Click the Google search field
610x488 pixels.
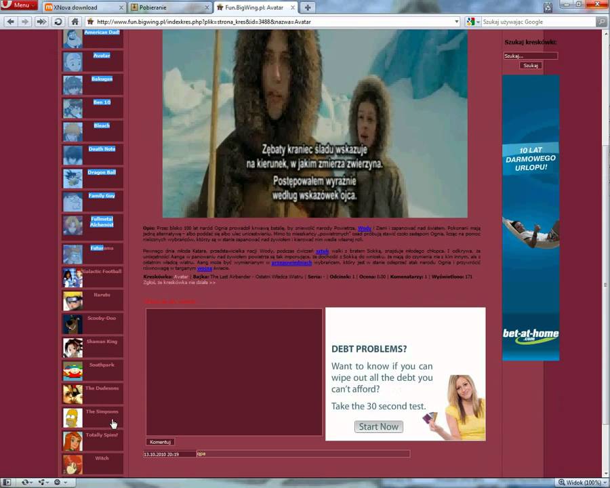click(x=539, y=22)
